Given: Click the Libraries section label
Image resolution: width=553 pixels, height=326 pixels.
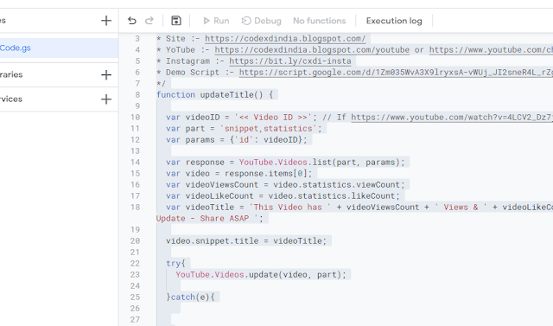Looking at the screenshot, I should 11,74.
